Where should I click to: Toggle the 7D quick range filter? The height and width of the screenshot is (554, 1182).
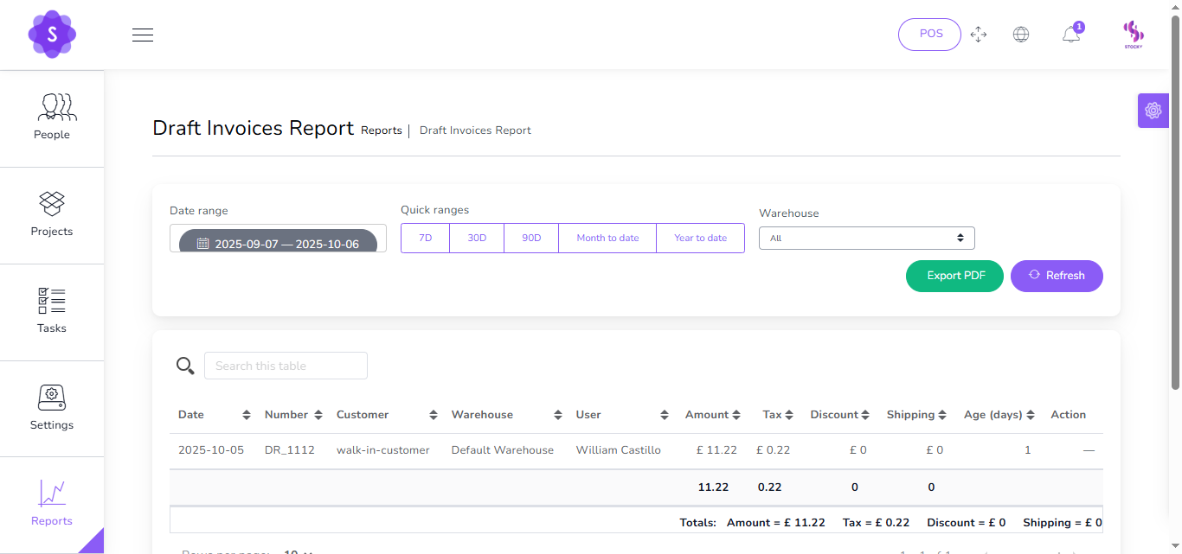[x=425, y=238]
